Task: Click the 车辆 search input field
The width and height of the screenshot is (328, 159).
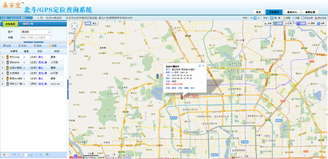Action: coord(36,38)
